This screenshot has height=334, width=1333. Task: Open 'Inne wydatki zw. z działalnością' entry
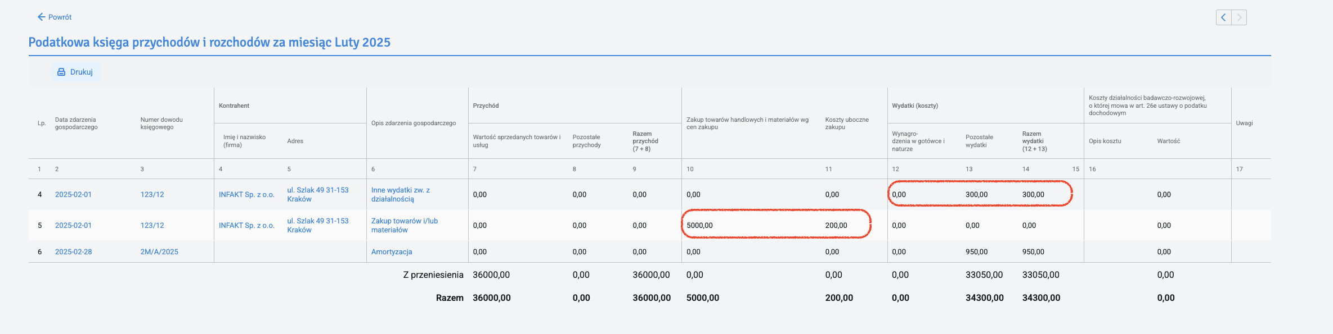pyautogui.click(x=401, y=195)
